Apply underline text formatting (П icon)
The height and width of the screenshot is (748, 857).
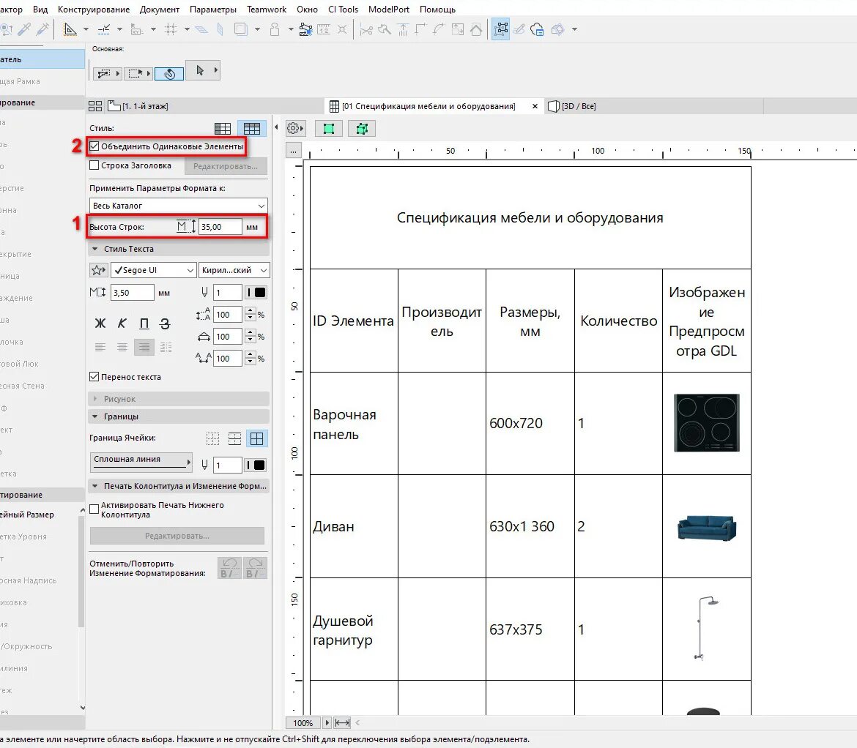point(143,323)
